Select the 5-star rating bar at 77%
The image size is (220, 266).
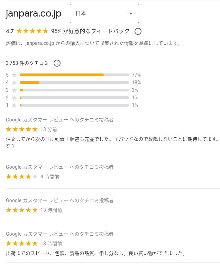pyautogui.click(x=74, y=75)
